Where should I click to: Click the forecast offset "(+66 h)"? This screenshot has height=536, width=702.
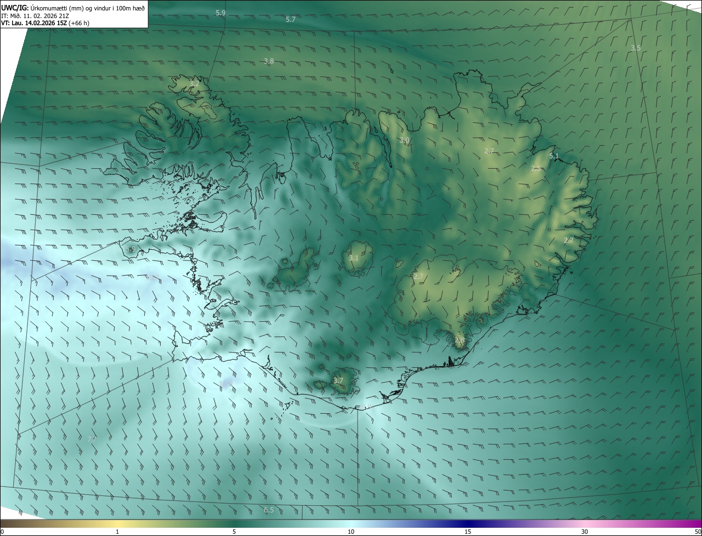pos(79,24)
